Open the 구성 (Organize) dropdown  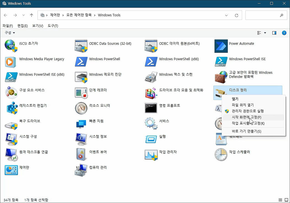pos(9,33)
